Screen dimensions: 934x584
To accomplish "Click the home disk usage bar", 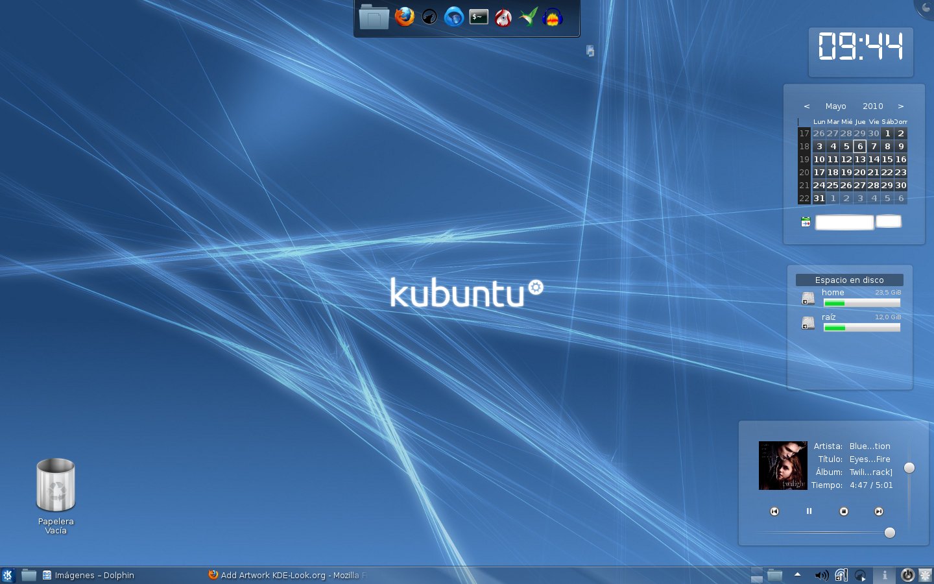I will 862,303.
